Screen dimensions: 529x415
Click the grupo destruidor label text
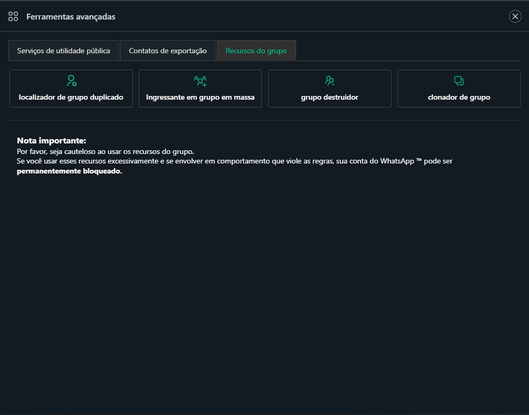pos(330,97)
